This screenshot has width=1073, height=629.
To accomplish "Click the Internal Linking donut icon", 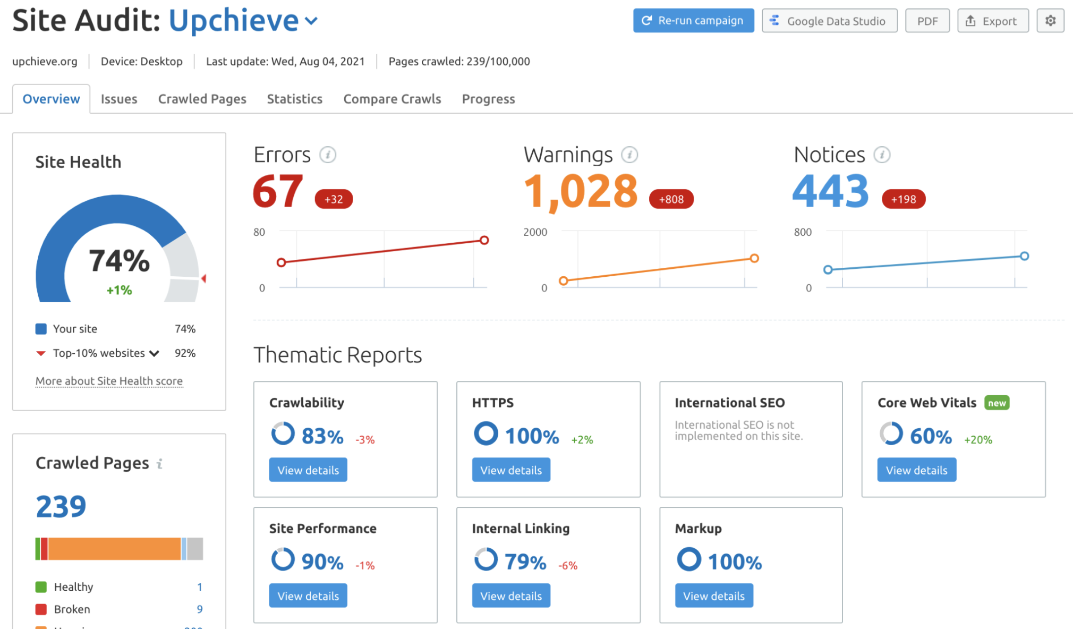I will coord(486,559).
